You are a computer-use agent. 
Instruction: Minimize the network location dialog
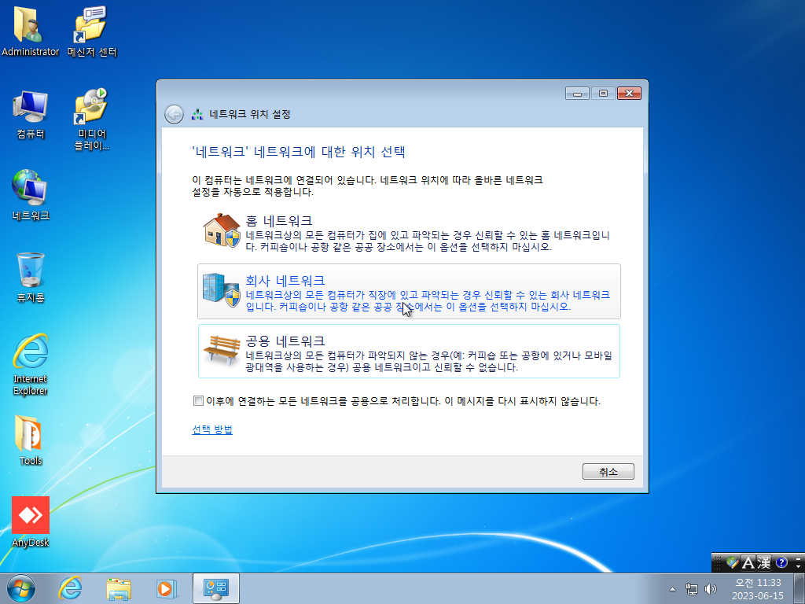coord(577,94)
